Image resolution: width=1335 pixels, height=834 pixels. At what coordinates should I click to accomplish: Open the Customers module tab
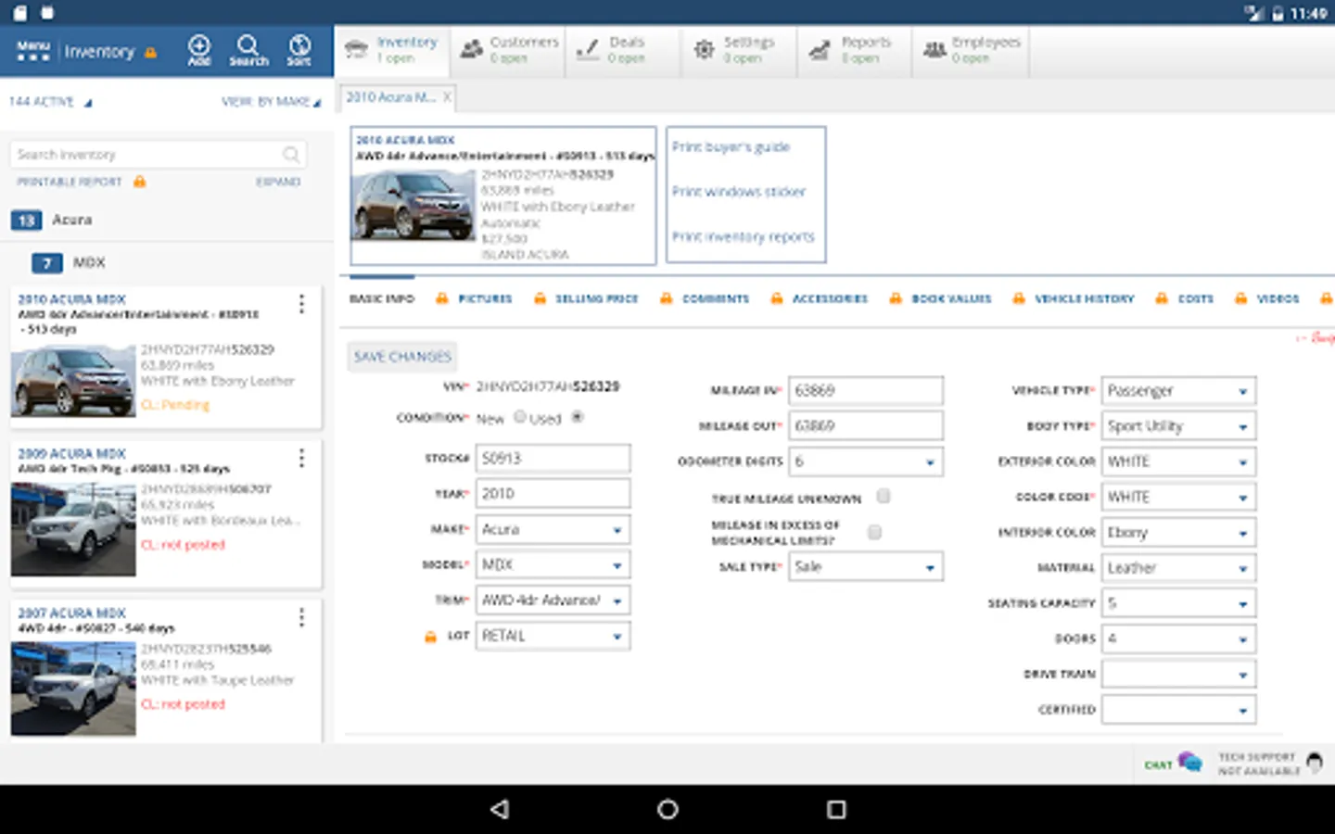point(509,50)
